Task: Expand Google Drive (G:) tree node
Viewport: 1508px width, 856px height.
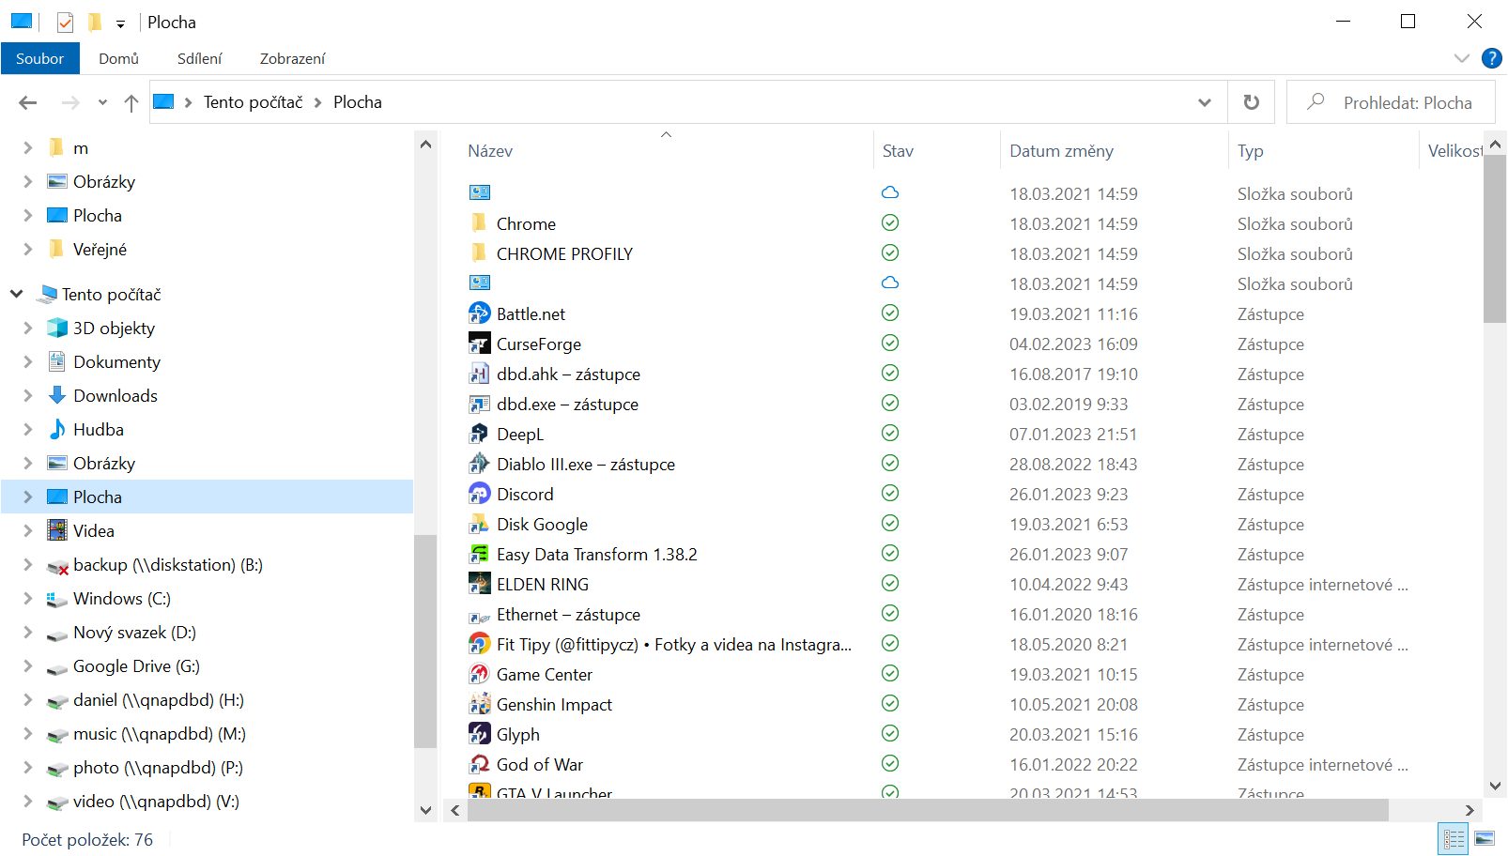Action: point(28,665)
